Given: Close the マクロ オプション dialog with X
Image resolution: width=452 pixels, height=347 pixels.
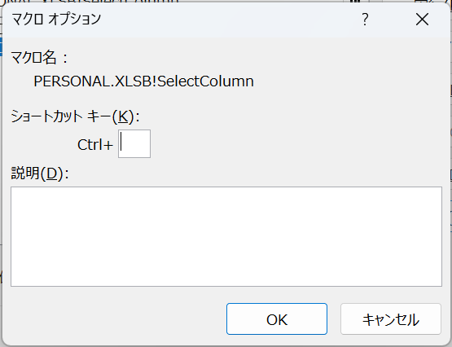Looking at the screenshot, I should (422, 20).
